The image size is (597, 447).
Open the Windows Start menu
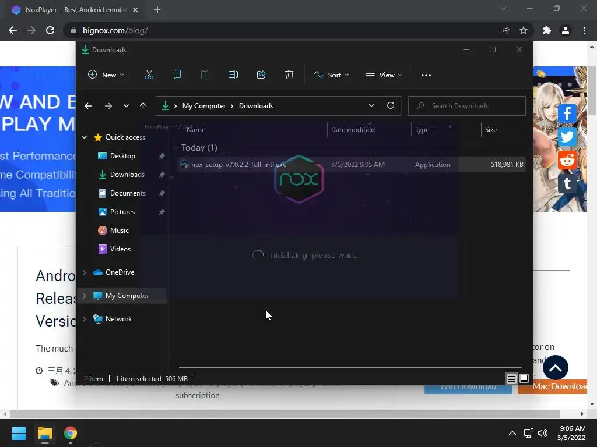click(19, 433)
